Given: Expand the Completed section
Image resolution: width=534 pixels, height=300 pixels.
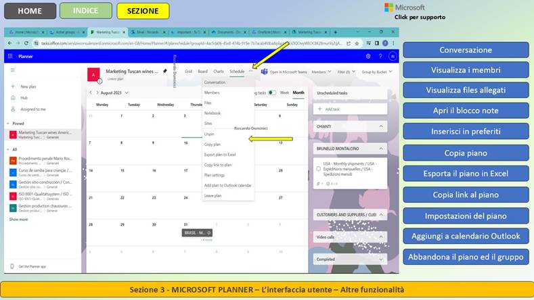Looking at the screenshot, I should [x=381, y=259].
